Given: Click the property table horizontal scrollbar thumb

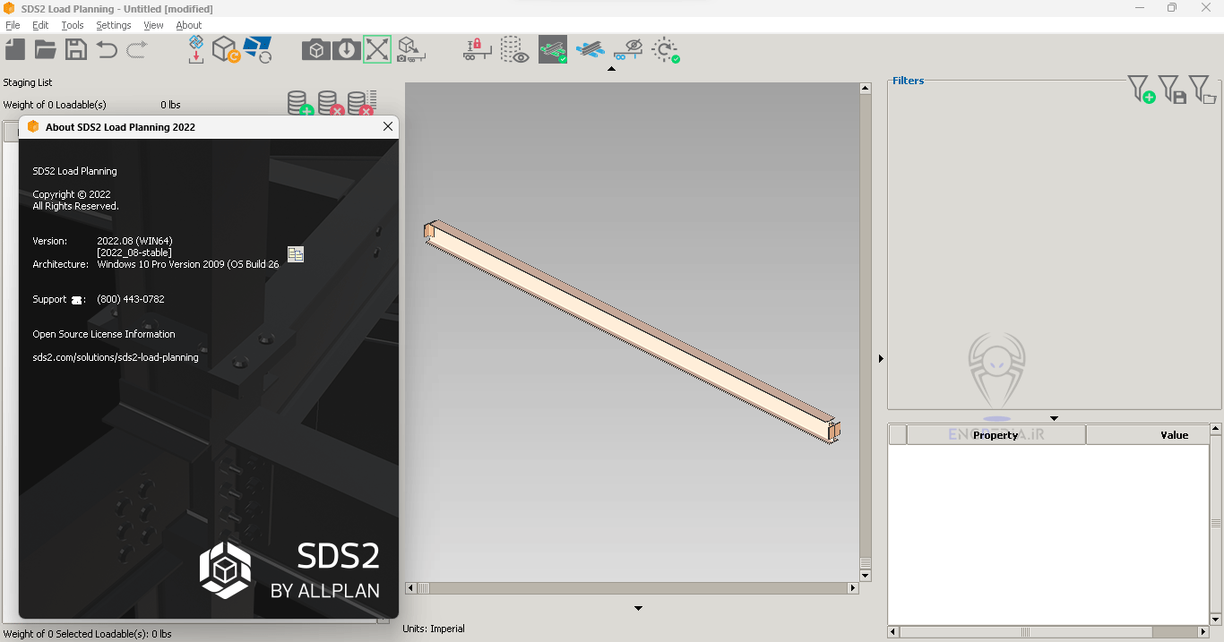Looking at the screenshot, I should pyautogui.click(x=1025, y=632).
